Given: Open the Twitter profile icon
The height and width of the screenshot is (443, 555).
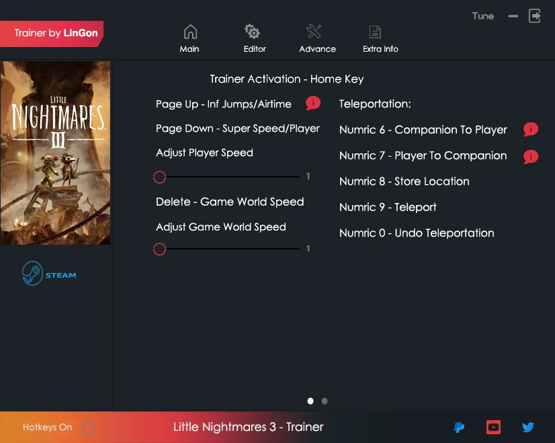Looking at the screenshot, I should click(x=528, y=427).
